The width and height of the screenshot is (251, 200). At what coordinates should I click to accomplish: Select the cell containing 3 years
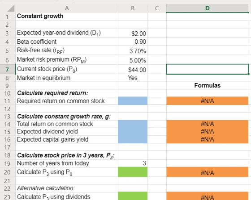tap(133, 163)
